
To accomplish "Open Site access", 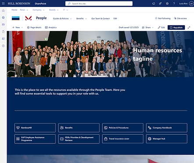I will coord(180,18).
